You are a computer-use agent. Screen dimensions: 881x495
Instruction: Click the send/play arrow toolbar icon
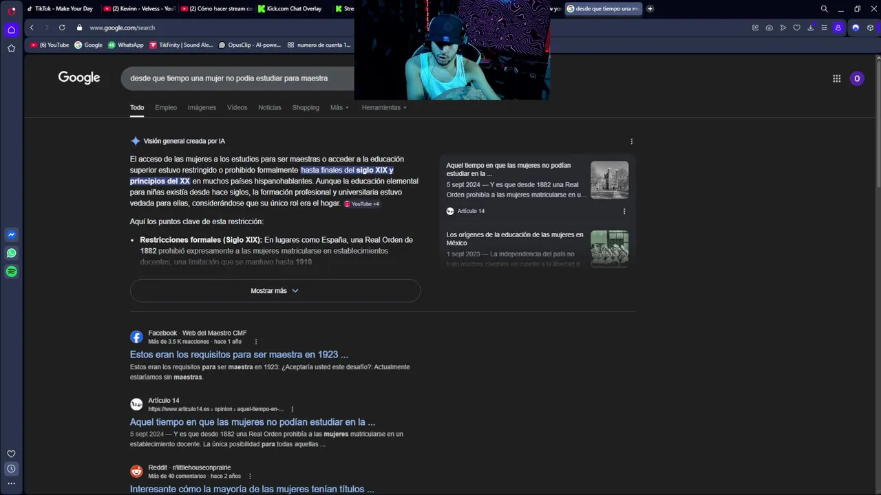(783, 27)
